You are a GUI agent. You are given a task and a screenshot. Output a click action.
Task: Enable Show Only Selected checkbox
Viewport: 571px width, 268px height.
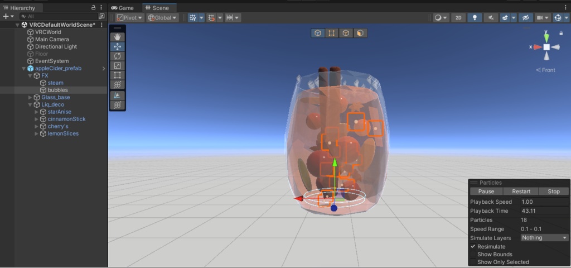pos(473,262)
